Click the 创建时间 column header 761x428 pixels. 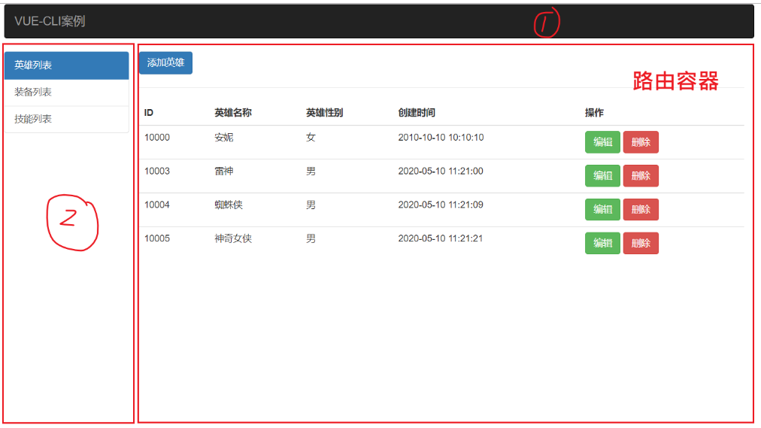(417, 113)
